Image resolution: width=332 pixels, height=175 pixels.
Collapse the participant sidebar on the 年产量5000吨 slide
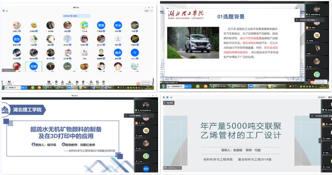[x=320, y=141]
